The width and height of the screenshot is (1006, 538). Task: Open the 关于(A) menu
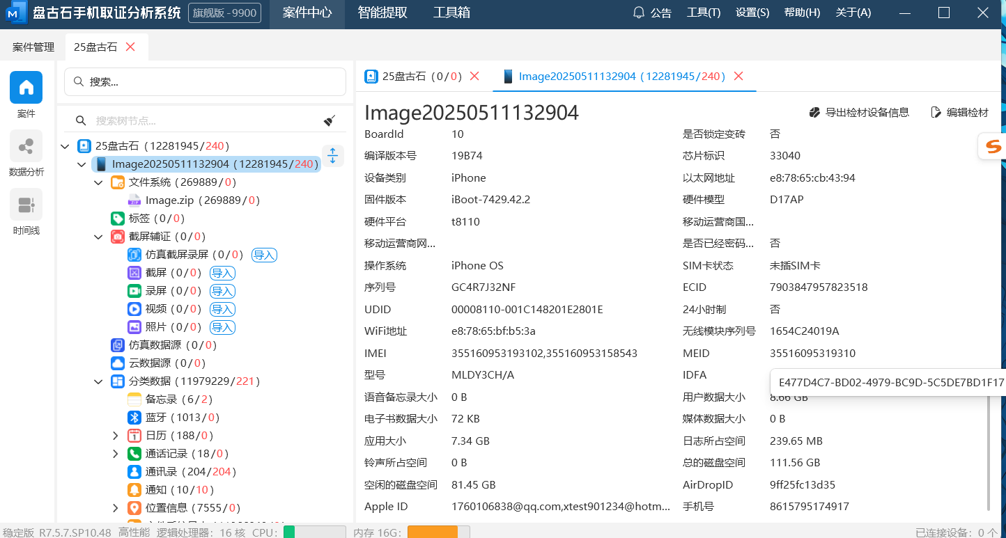point(853,13)
